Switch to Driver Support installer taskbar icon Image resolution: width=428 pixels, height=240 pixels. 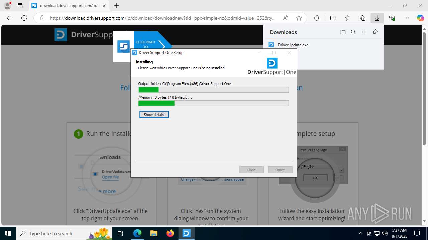point(187,233)
